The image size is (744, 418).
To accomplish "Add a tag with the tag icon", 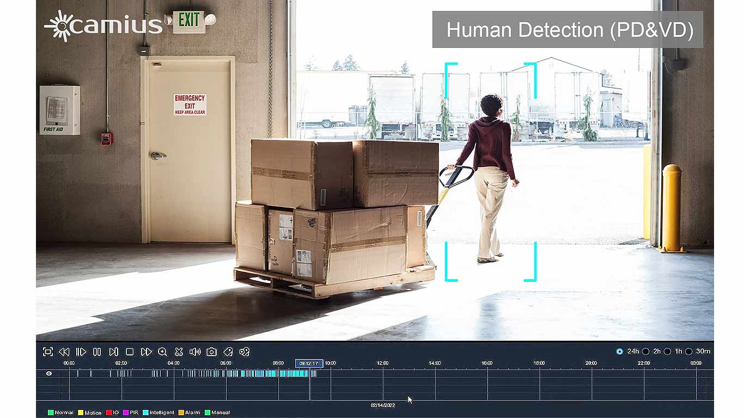I will (x=228, y=352).
